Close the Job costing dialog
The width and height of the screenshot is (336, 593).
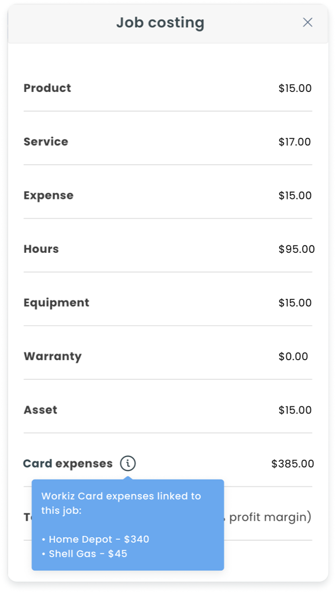(308, 22)
